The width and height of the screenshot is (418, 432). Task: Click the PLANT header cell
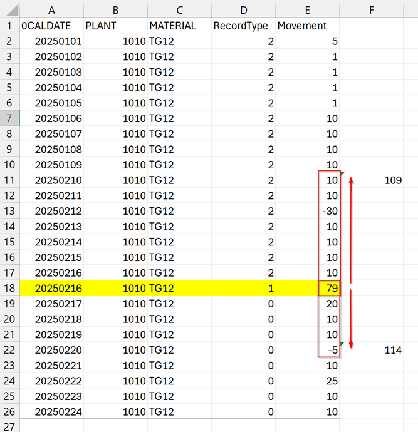[x=115, y=26]
